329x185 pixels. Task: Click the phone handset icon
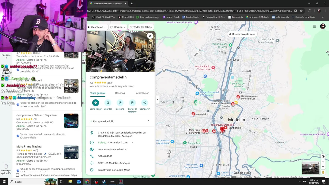tap(92, 156)
